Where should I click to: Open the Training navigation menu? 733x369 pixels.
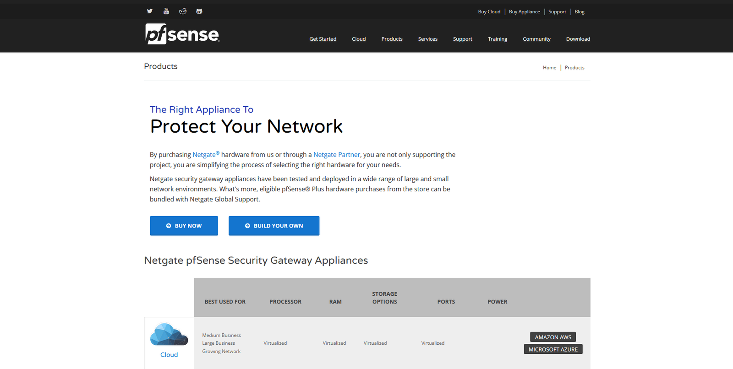tap(498, 39)
